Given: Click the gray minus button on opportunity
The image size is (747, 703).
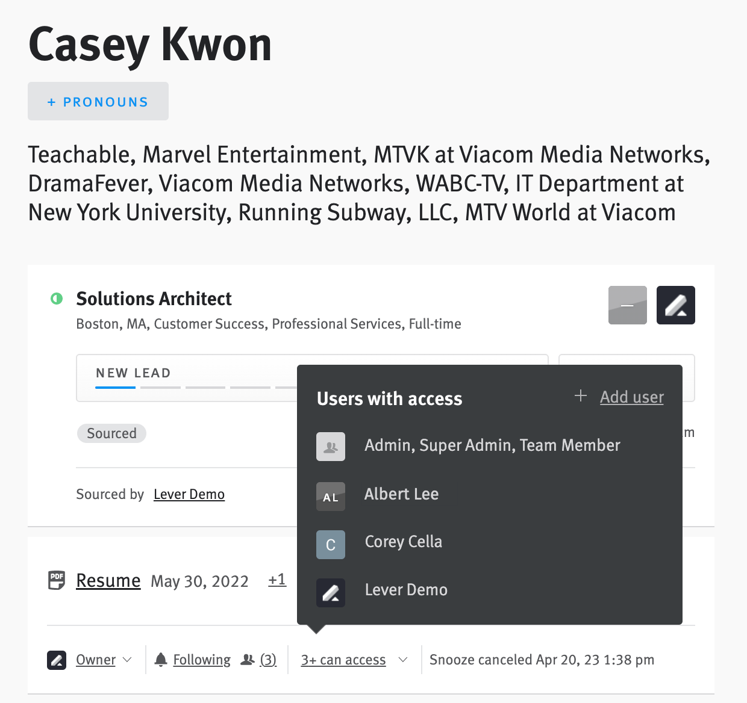Looking at the screenshot, I should 627,305.
